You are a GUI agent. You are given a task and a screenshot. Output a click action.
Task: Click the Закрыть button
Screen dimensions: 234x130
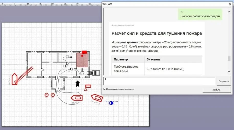tap(217, 90)
